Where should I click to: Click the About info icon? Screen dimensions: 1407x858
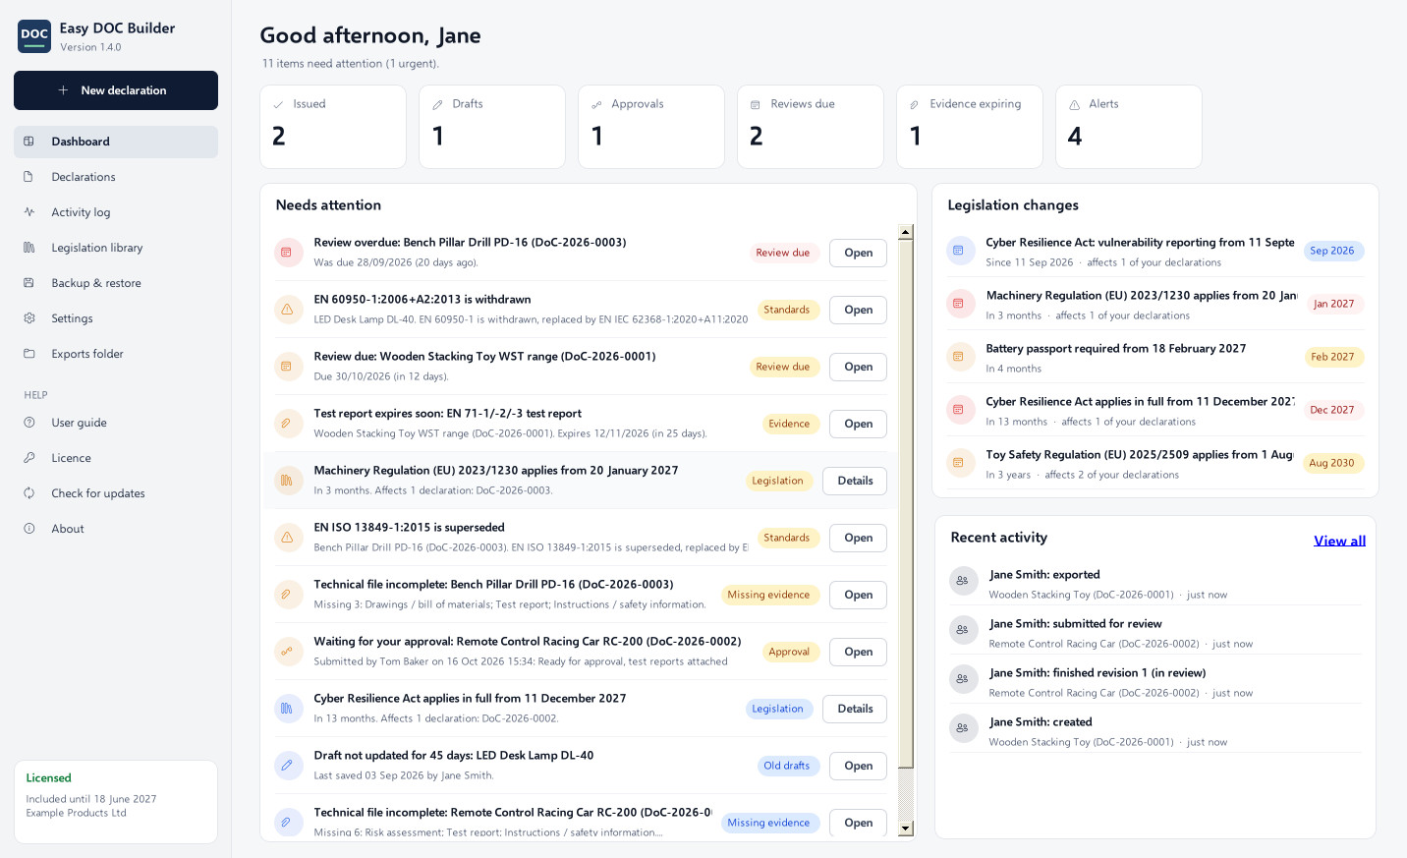click(29, 529)
